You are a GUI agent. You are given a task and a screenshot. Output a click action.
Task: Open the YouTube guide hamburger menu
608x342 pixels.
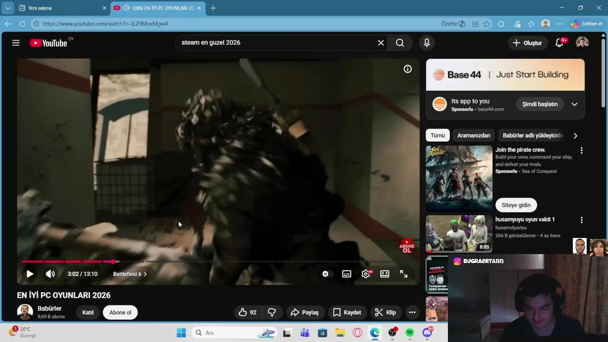16,43
